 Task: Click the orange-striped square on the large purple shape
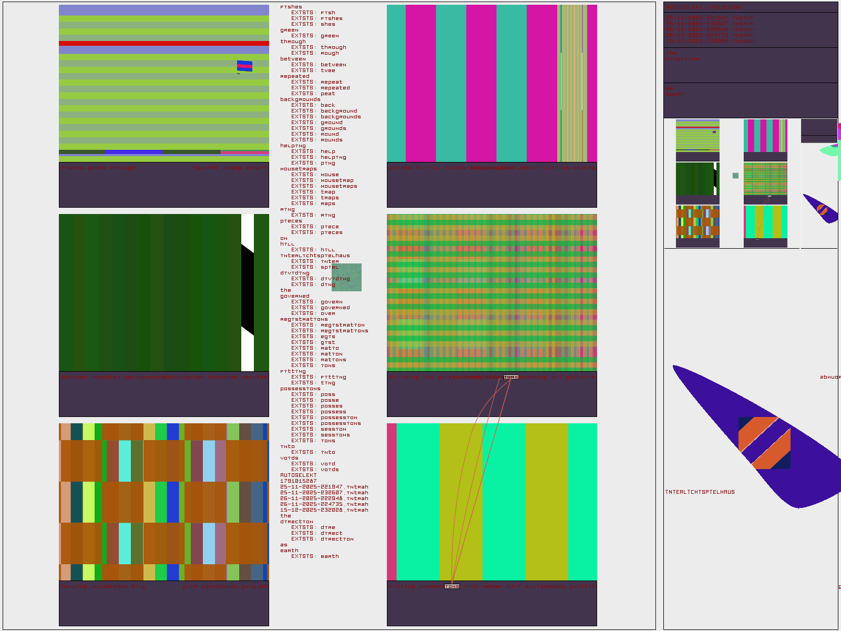(764, 443)
